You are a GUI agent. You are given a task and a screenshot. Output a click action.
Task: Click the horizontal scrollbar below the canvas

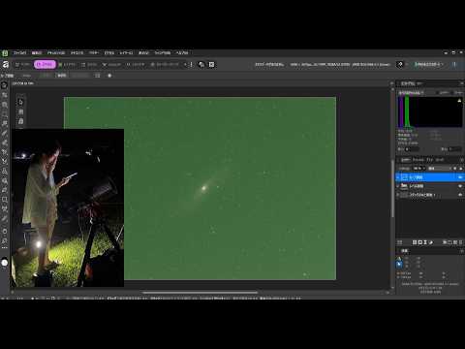(200, 293)
